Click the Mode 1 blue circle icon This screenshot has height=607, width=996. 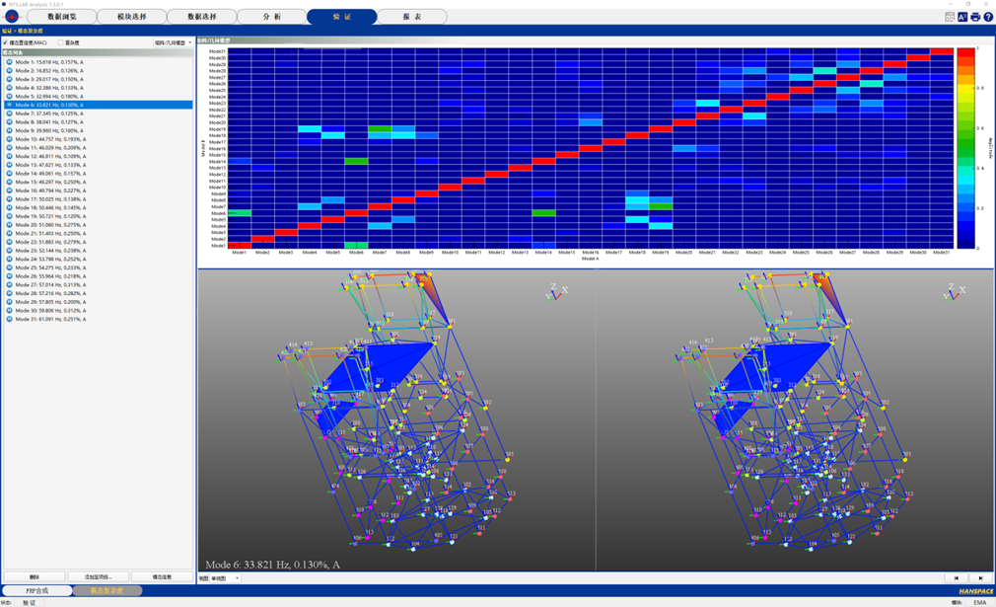10,61
